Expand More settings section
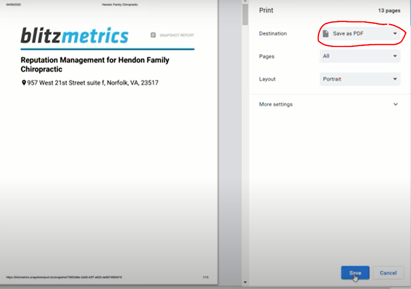The image size is (411, 289). coord(328,104)
